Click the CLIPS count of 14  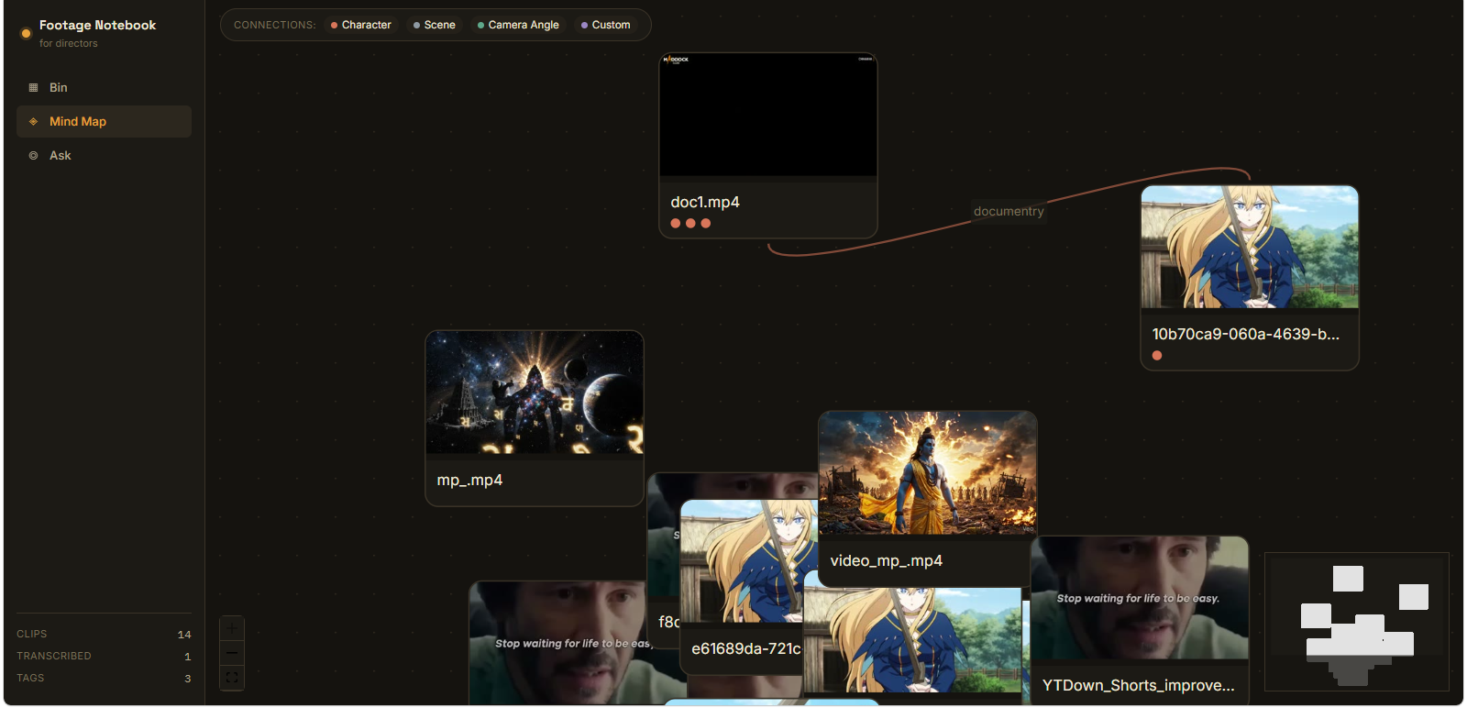click(x=184, y=635)
